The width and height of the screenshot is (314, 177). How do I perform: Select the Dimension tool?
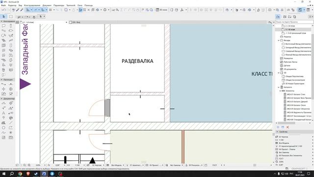click(3, 103)
